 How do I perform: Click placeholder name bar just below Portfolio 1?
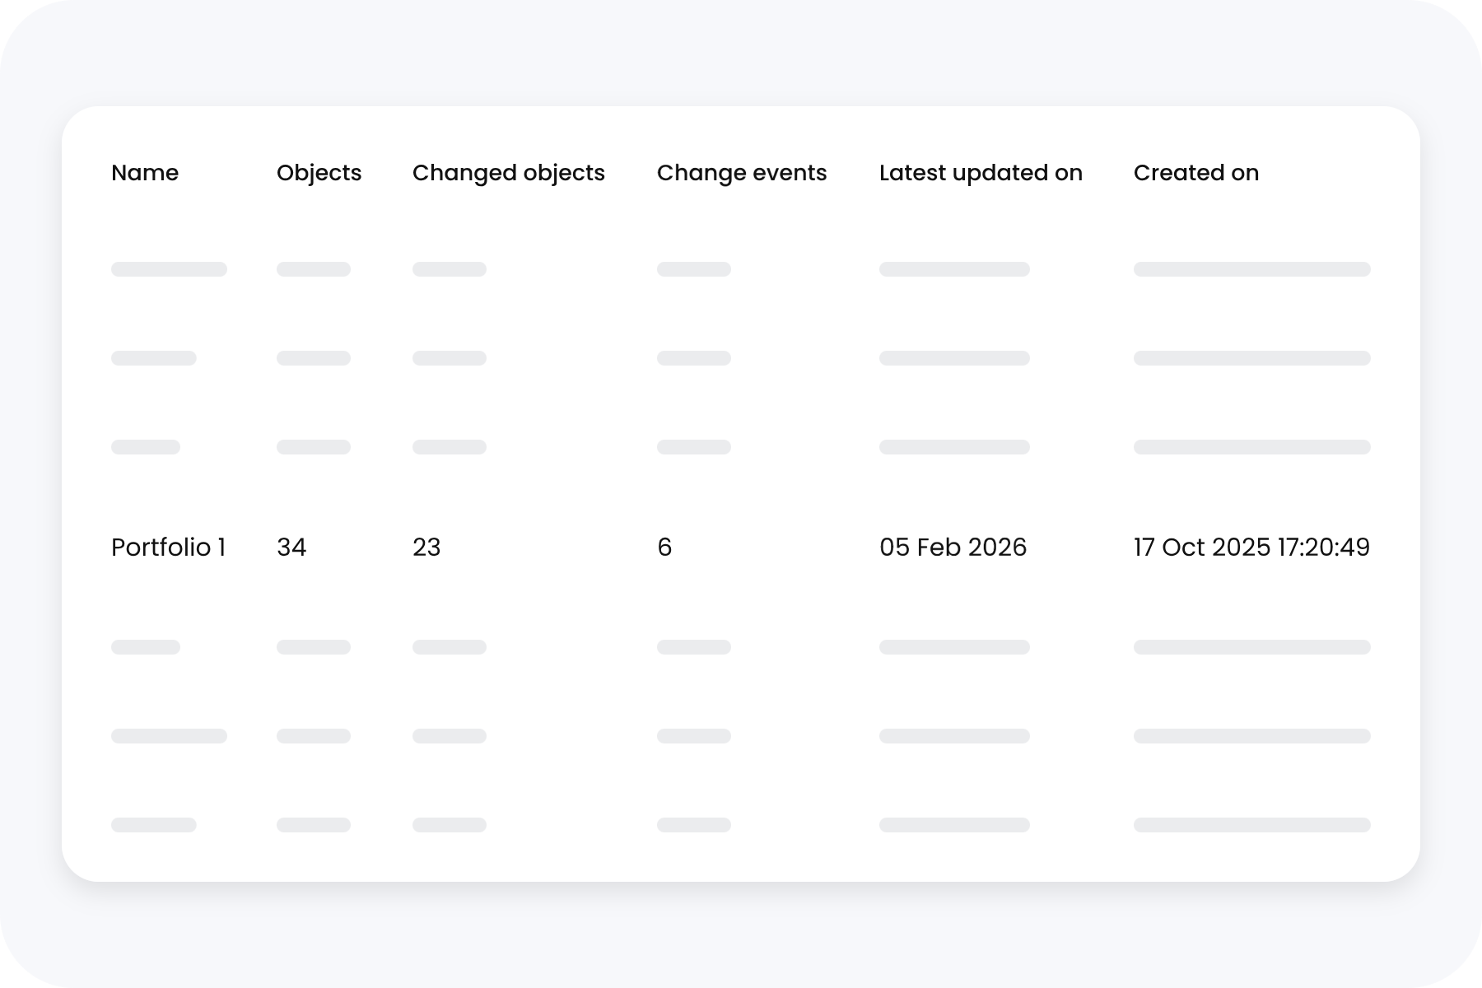coord(146,647)
